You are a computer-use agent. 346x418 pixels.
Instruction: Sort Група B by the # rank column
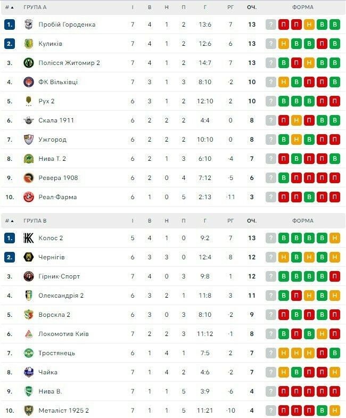tap(10, 220)
